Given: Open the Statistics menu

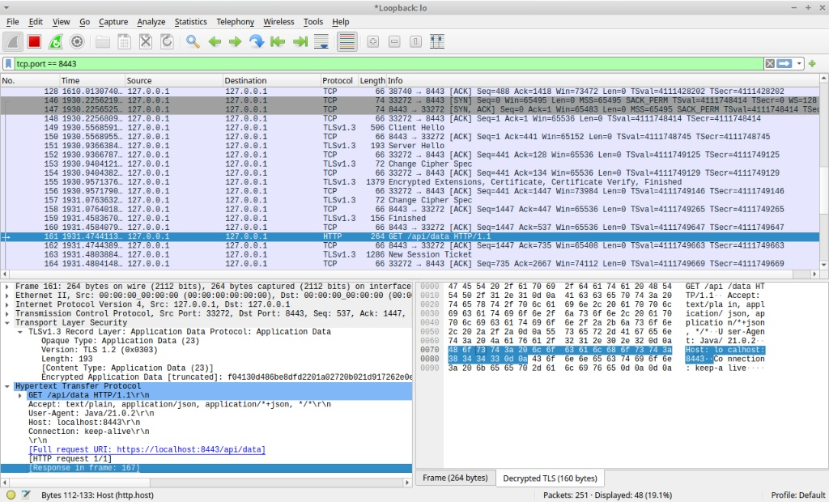Looking at the screenshot, I should coord(190,22).
